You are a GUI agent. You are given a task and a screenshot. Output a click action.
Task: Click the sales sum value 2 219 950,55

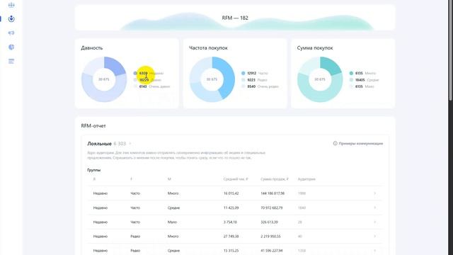tap(270, 236)
